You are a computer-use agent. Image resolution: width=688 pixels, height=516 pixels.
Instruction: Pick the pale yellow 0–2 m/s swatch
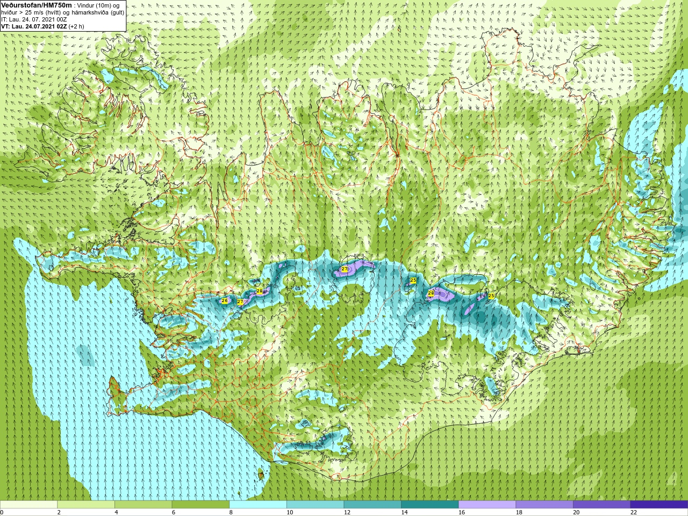pyautogui.click(x=28, y=505)
